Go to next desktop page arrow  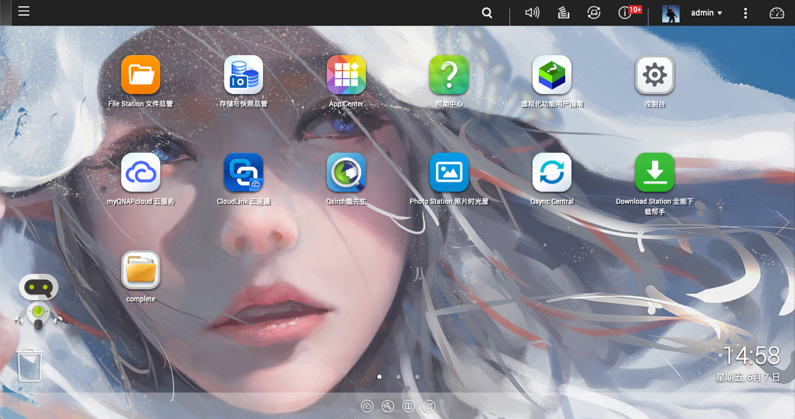(x=782, y=222)
